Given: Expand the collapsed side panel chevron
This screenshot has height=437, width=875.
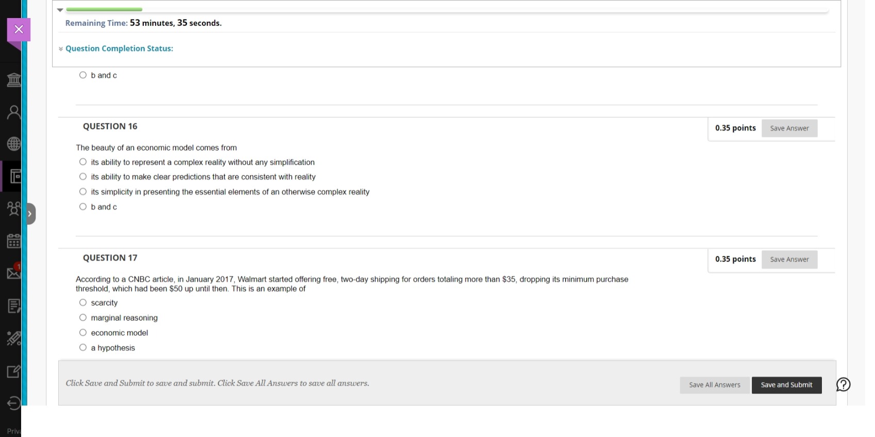Looking at the screenshot, I should coord(29,213).
